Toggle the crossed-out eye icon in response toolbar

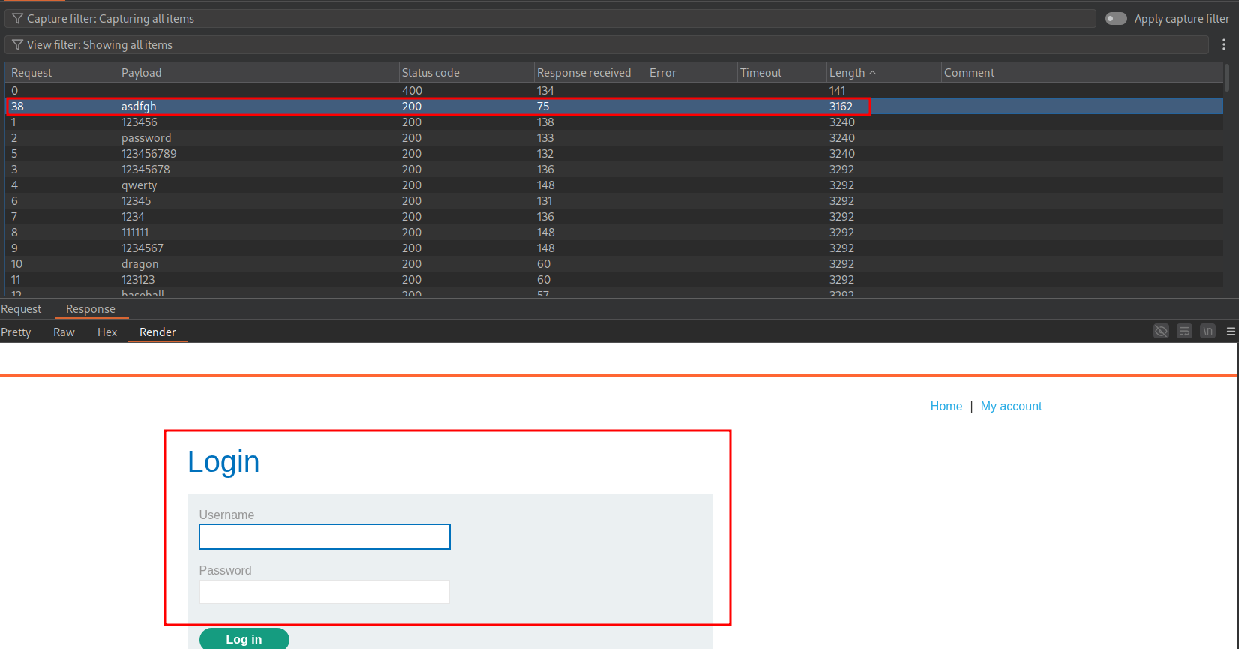1161,332
